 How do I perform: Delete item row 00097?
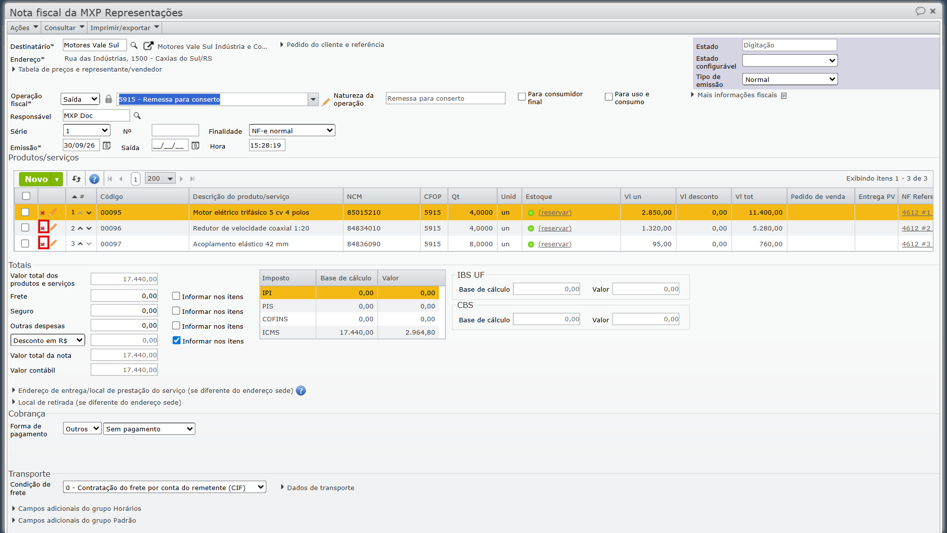(43, 244)
